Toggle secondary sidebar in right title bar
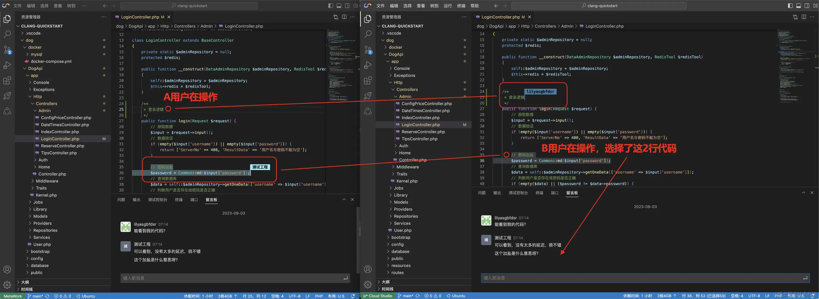Image resolution: width=819 pixels, height=299 pixels. pyautogui.click(x=807, y=6)
